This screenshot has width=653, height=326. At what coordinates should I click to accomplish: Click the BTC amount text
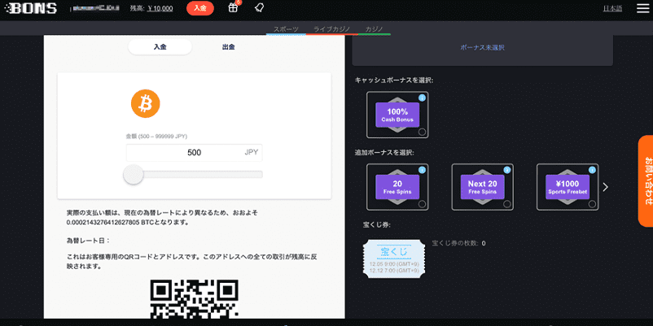click(x=128, y=223)
